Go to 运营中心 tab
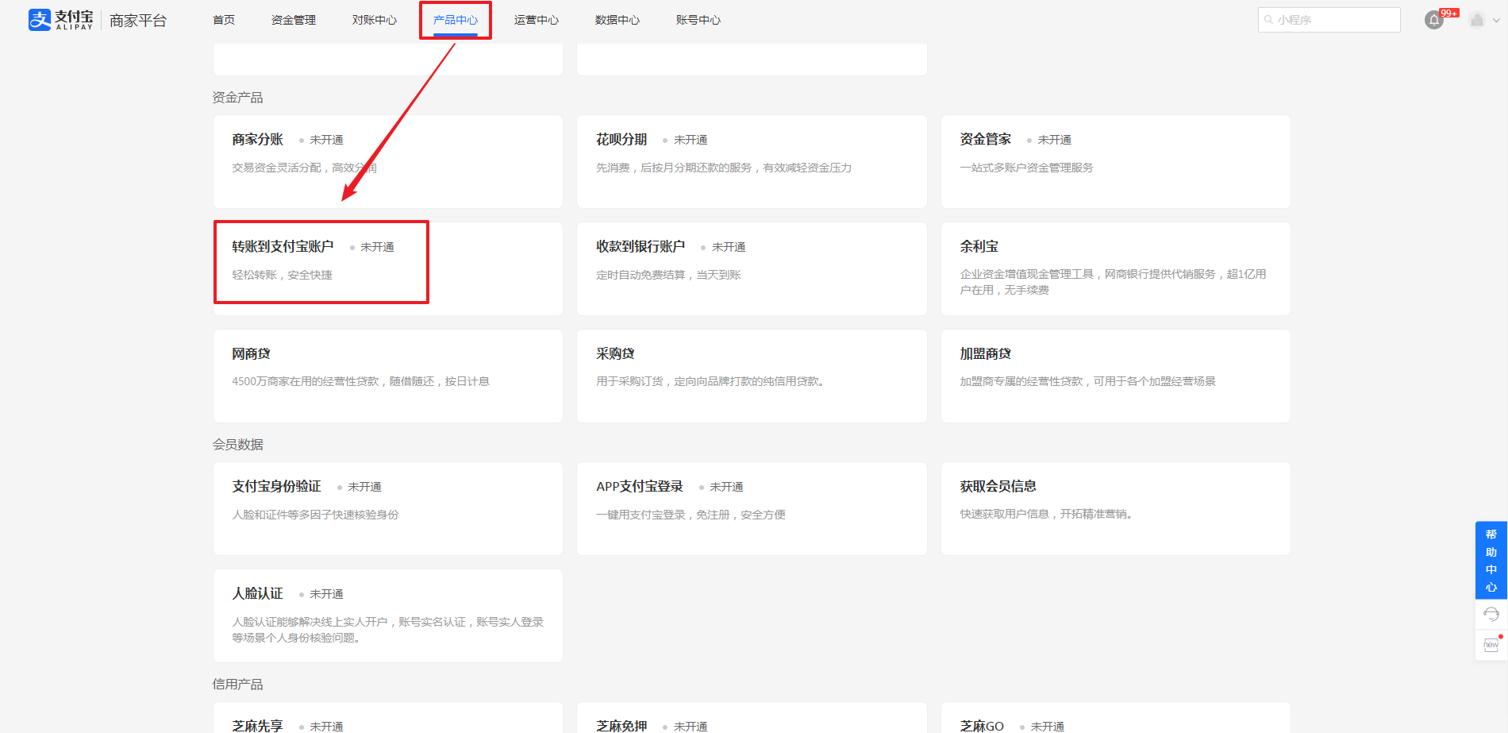Image resolution: width=1508 pixels, height=733 pixels. (x=537, y=20)
